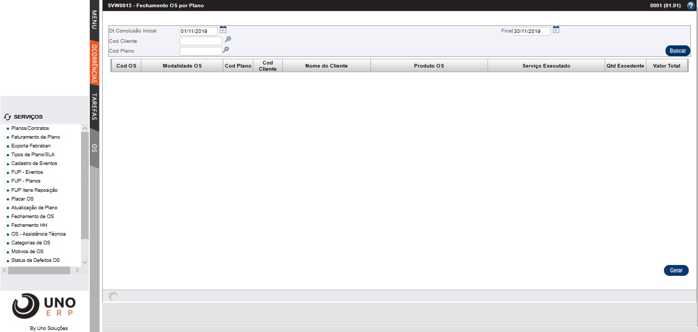Open the calendar picker for the Final date
This screenshot has height=332, width=698.
pyautogui.click(x=556, y=30)
